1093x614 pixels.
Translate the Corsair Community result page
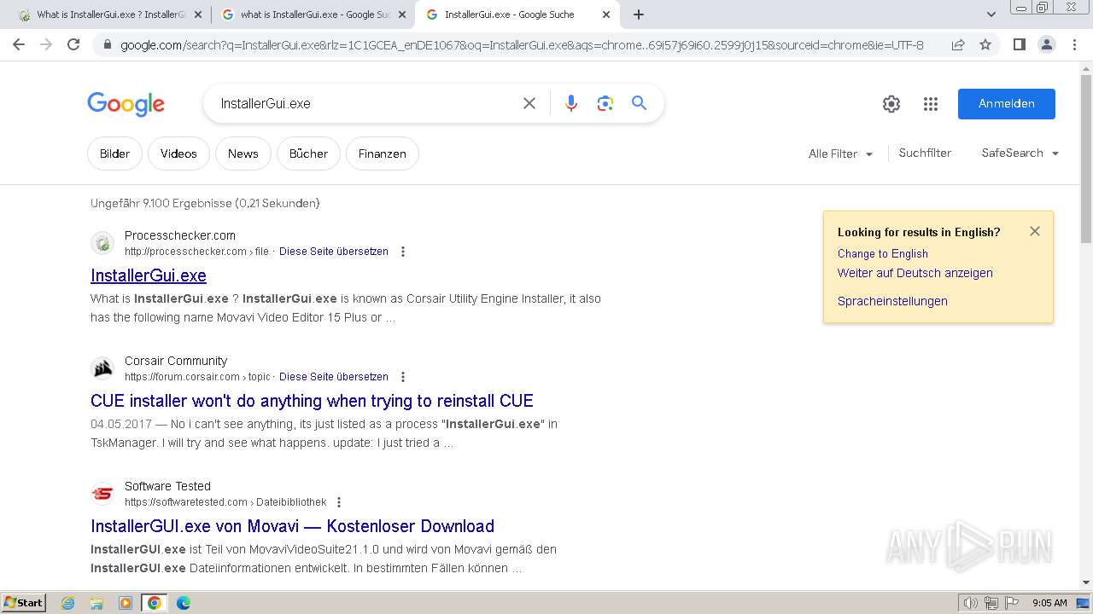click(334, 377)
